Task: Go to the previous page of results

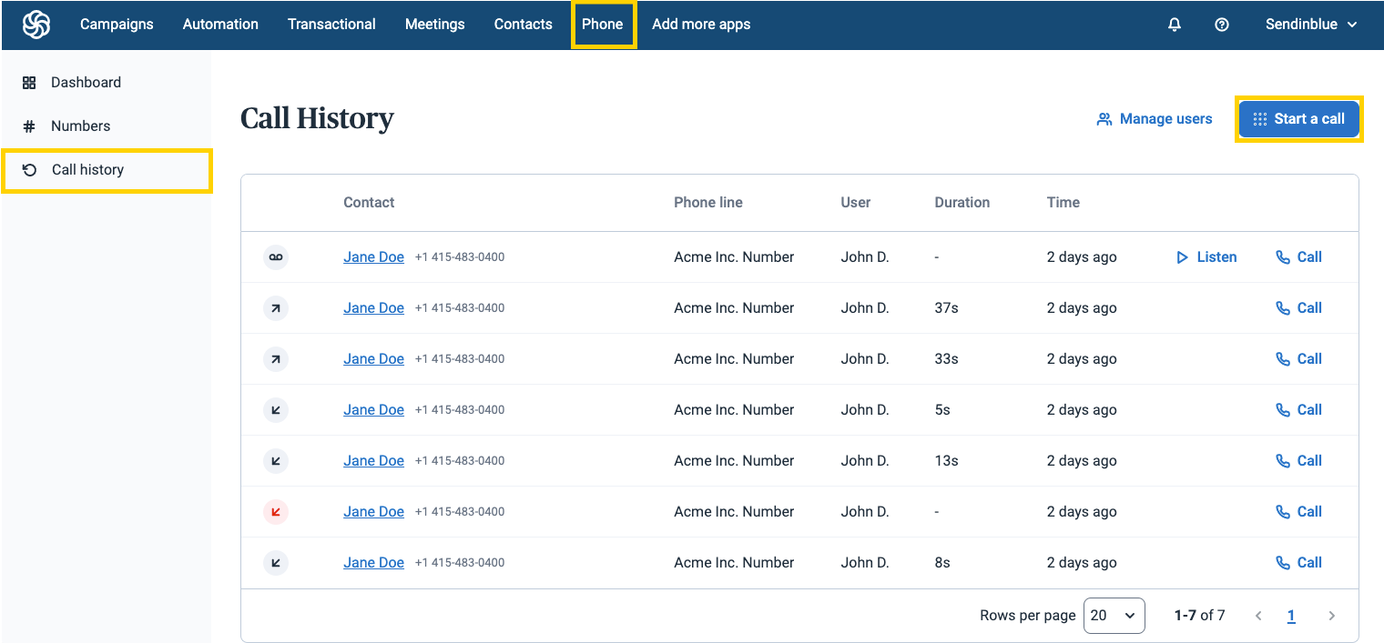Action: (1258, 616)
